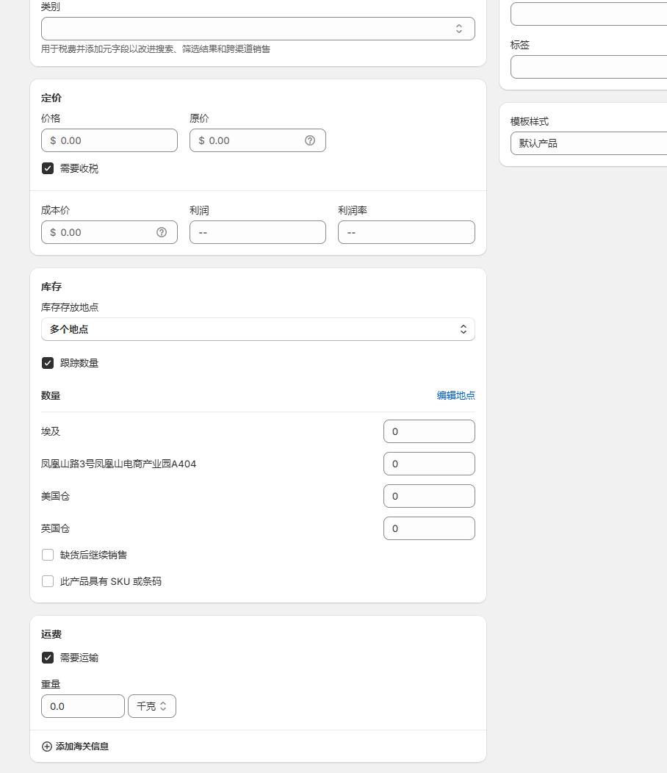Select the 添加海关信息 action

pyautogui.click(x=81, y=746)
